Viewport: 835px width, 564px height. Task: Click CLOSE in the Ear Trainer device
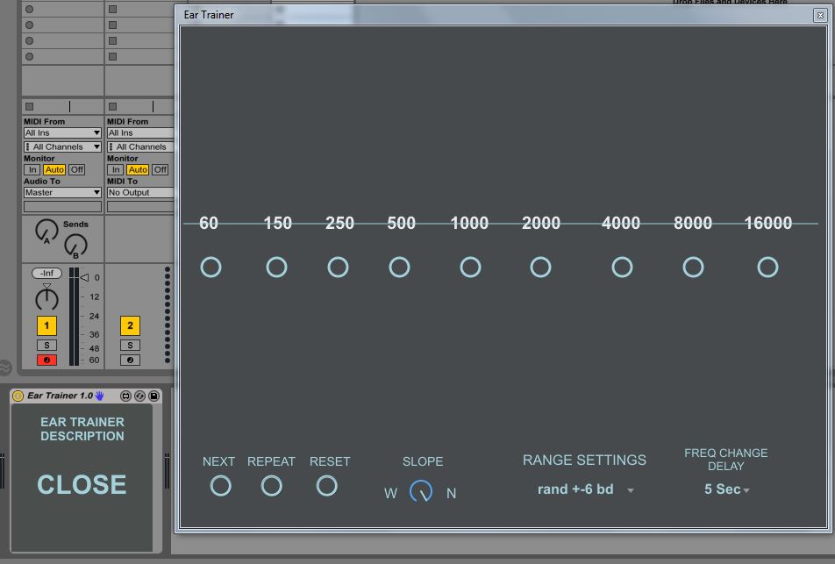(82, 484)
